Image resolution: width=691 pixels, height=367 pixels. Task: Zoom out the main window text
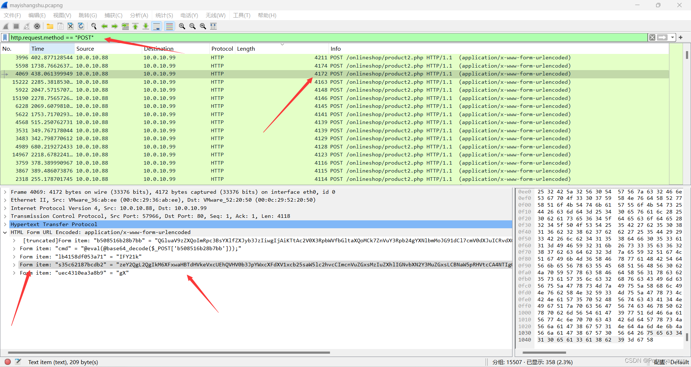193,26
